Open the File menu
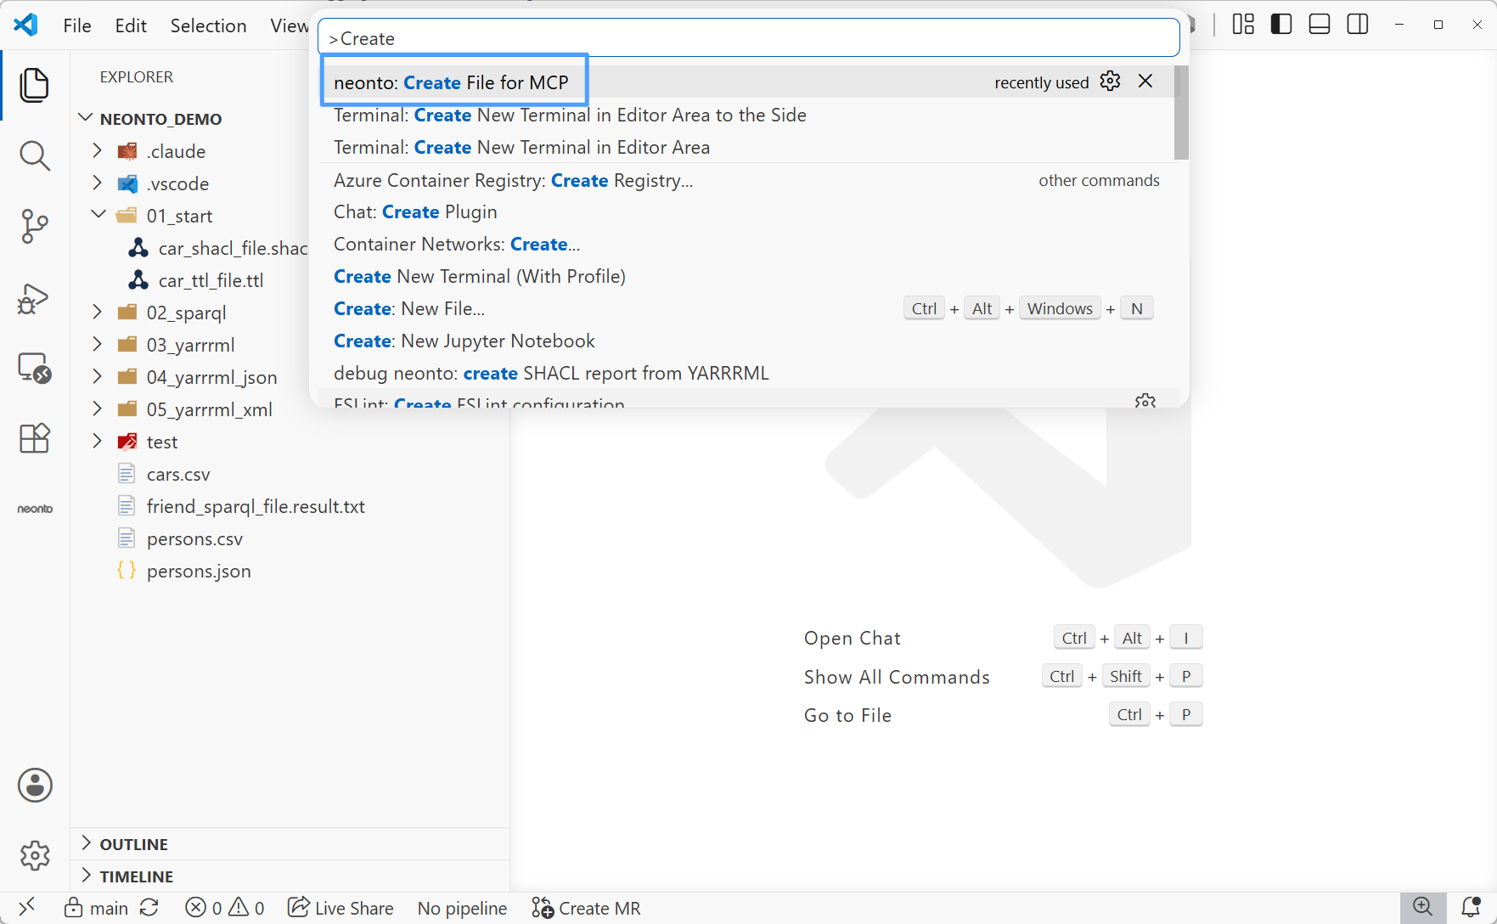The height and width of the screenshot is (924, 1497). tap(77, 25)
